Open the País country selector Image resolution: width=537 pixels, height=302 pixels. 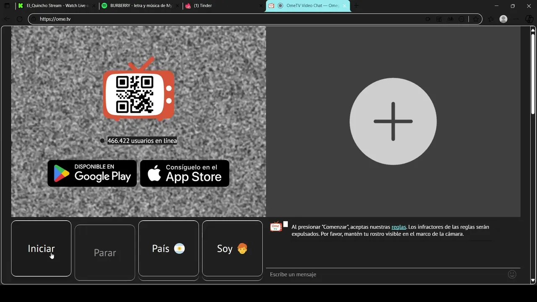coord(169,248)
